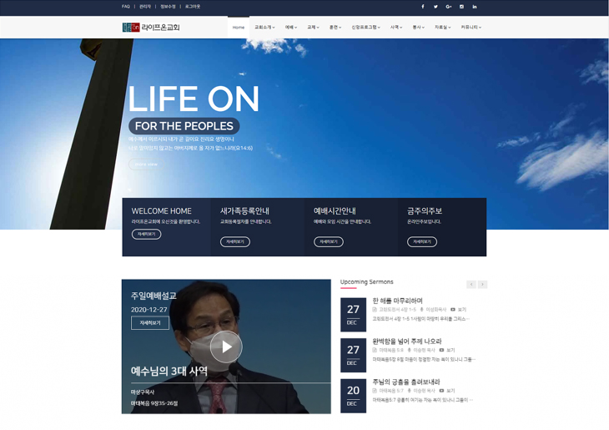609x430 pixels.
Task: Click the 새가족등록안내 heading
Action: point(244,211)
